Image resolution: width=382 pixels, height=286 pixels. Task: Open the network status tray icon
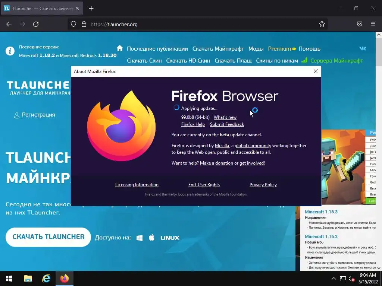(343, 279)
